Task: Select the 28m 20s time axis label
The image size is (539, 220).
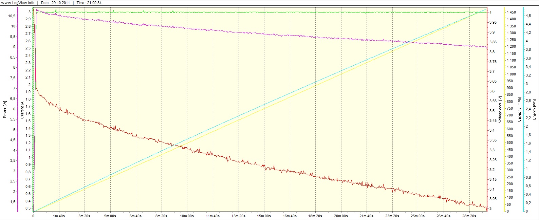Action: click(x=469, y=216)
